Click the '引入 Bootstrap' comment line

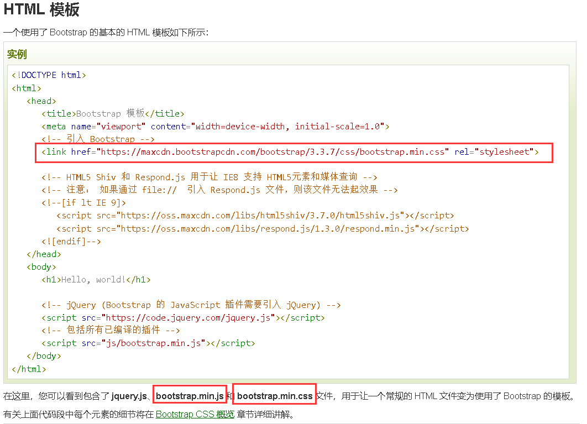coord(98,139)
